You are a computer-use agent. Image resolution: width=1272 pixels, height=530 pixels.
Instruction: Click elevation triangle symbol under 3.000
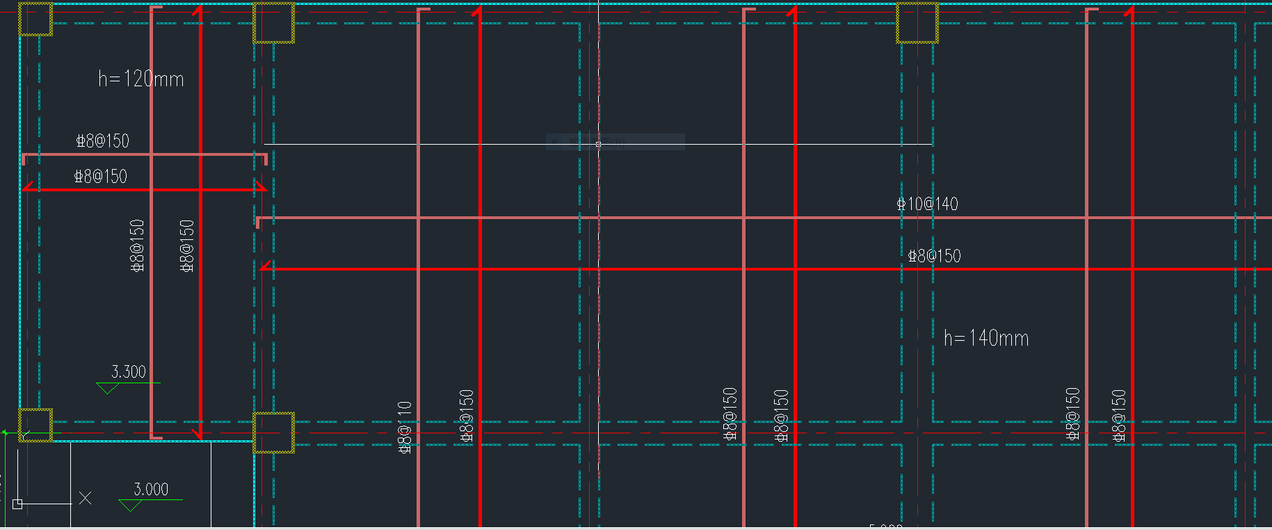pyautogui.click(x=130, y=506)
